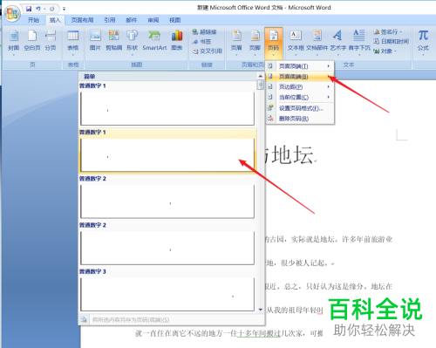The image size is (436, 348).
Task: Save the document from quick access toolbar
Action: point(29,9)
